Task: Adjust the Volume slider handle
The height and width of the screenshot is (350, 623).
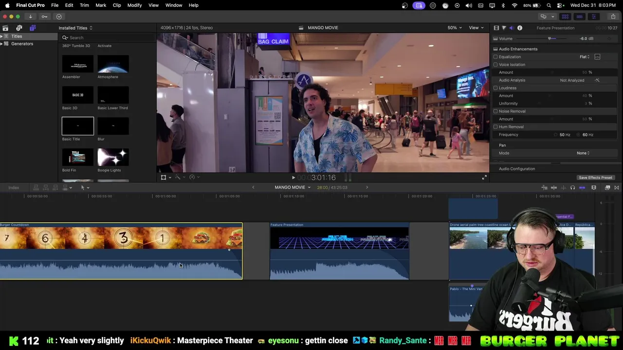Action: pyautogui.click(x=550, y=39)
